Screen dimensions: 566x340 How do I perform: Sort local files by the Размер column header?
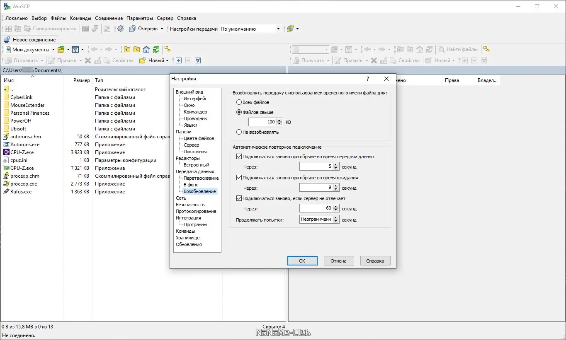pos(78,80)
